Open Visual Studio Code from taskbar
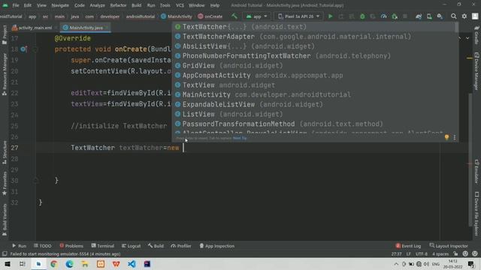481x270 pixels. [x=132, y=264]
